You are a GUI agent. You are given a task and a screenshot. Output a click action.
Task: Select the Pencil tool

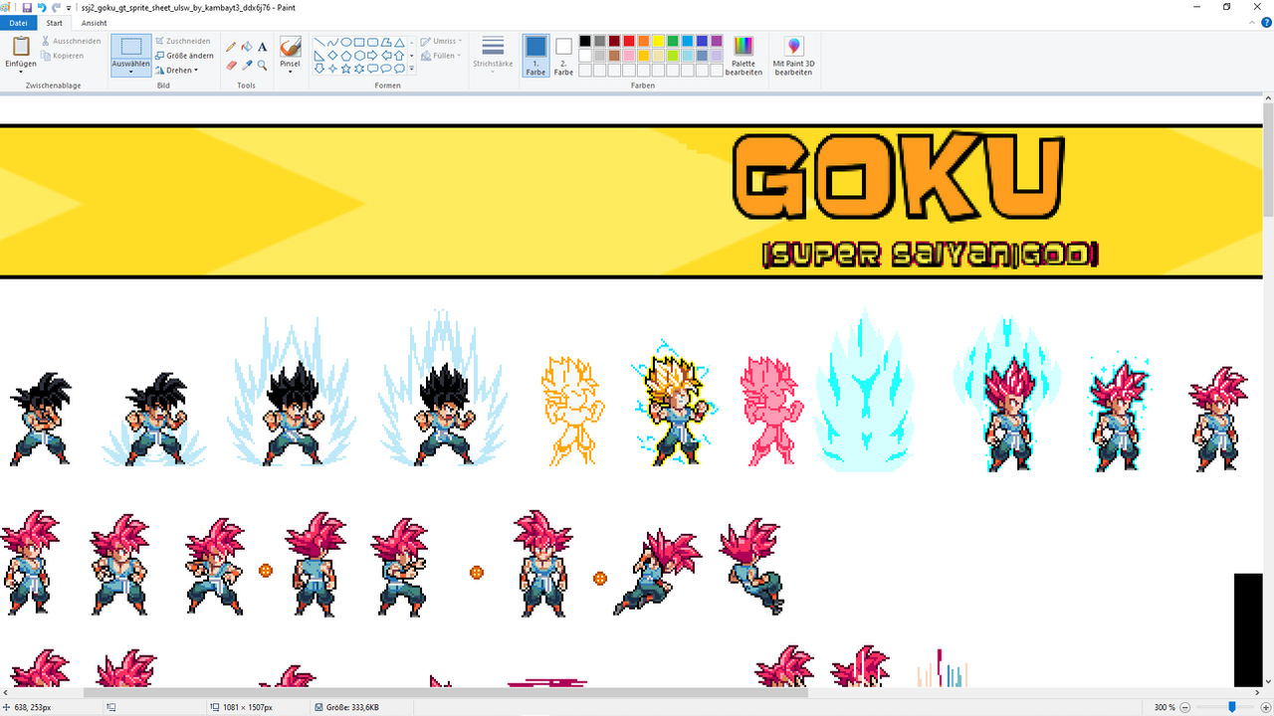coord(231,47)
